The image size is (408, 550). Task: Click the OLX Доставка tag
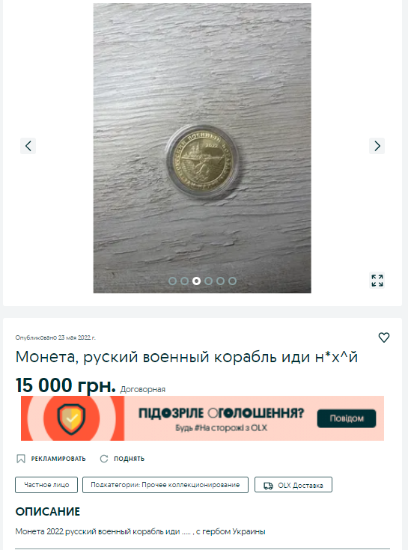point(293,485)
